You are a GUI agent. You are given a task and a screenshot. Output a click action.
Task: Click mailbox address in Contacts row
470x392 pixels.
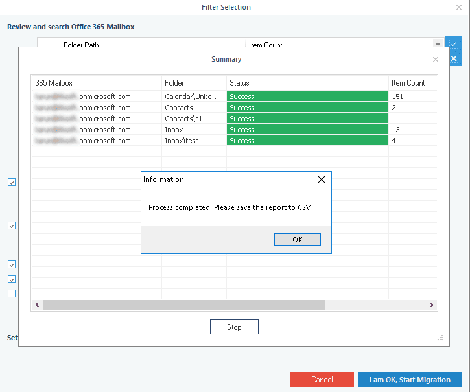tap(83, 108)
